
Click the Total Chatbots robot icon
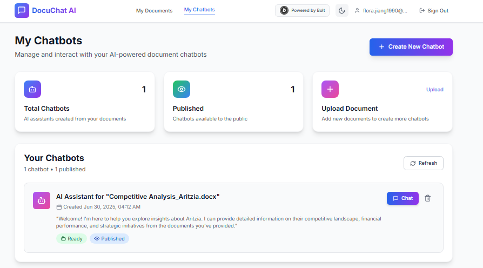(x=32, y=89)
